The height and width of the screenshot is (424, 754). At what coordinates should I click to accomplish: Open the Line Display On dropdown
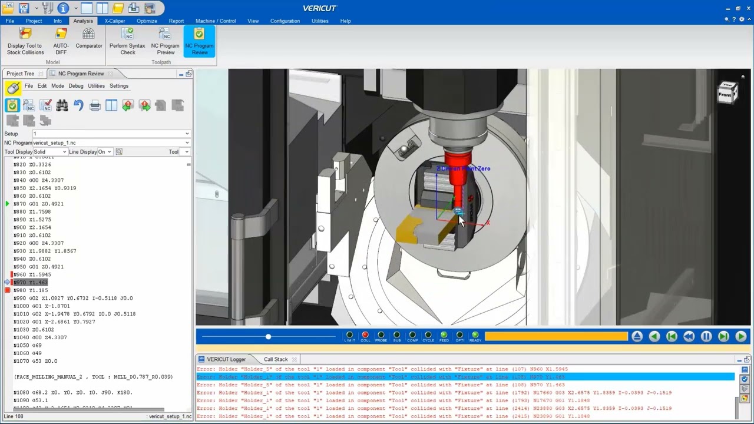point(105,152)
